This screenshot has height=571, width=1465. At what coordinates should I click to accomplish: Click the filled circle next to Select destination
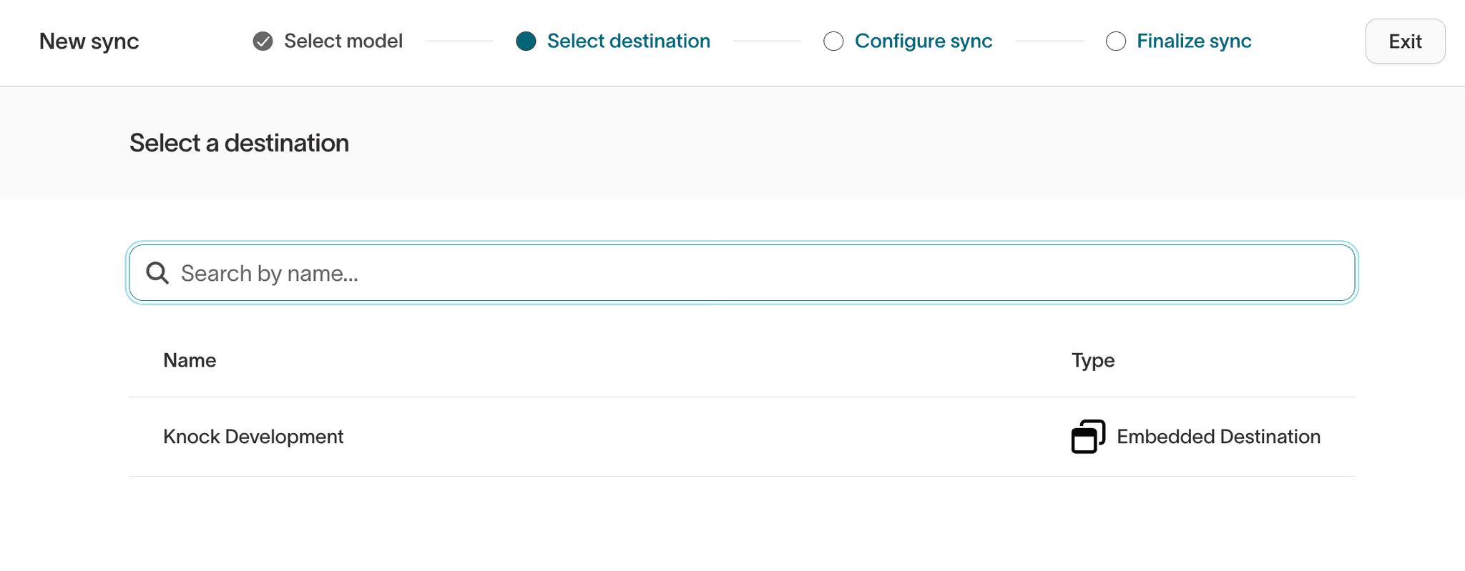(526, 42)
